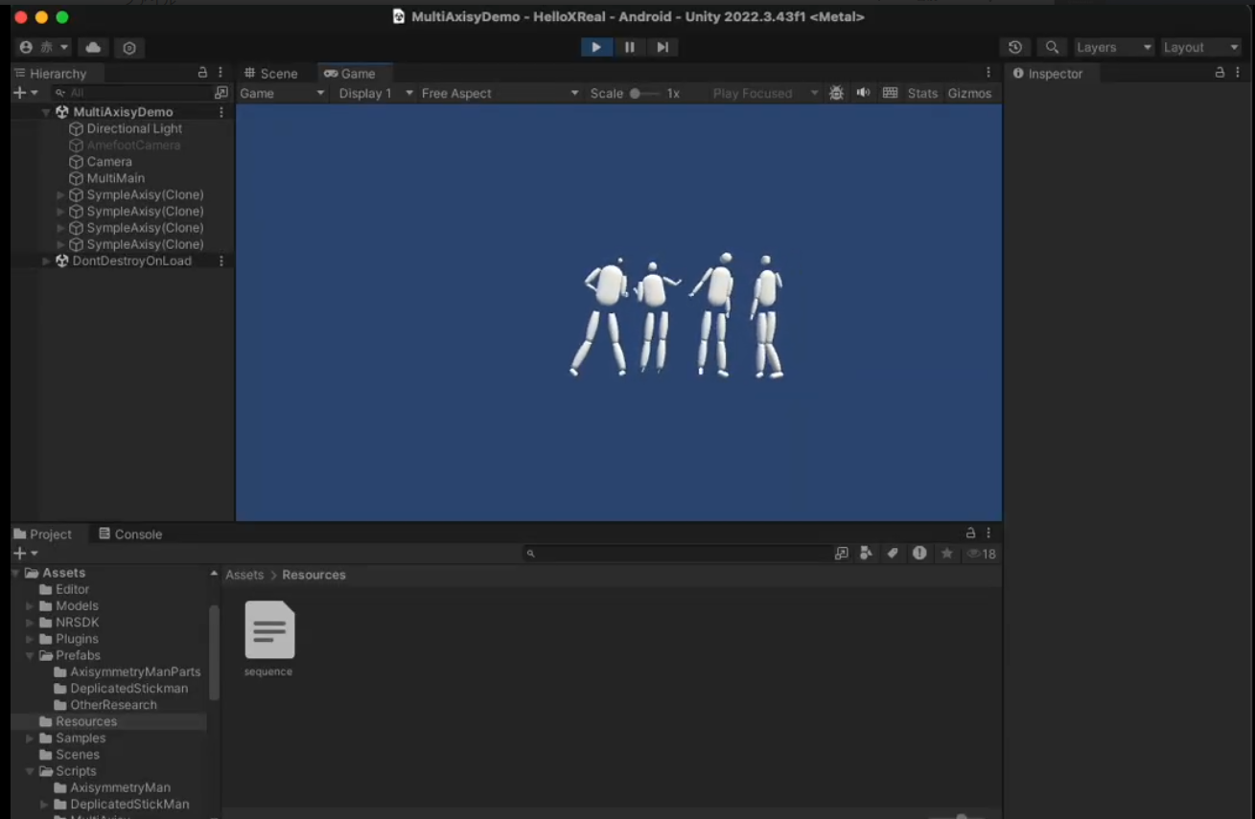Open DontDestroyOnLoad options menu
This screenshot has height=819, width=1255.
[x=221, y=261]
